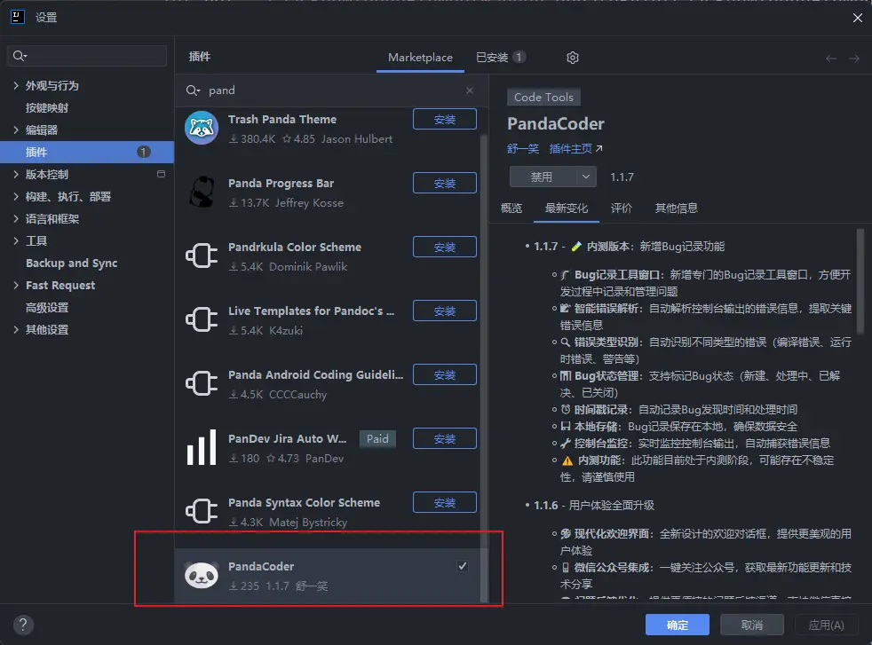
Task: Click the PandaCoder panda face icon
Action: point(202,575)
